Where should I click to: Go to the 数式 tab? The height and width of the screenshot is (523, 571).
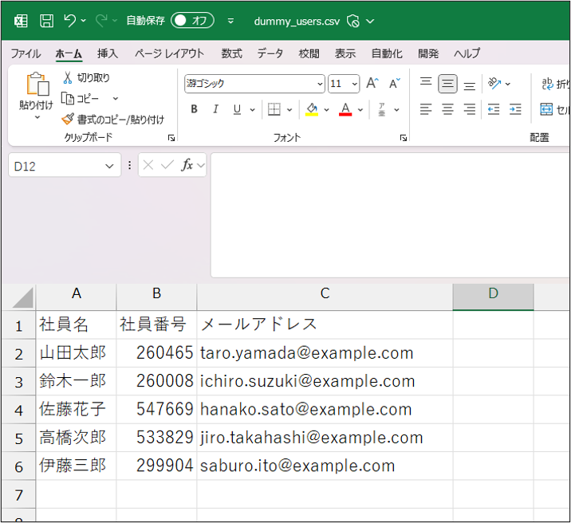231,53
